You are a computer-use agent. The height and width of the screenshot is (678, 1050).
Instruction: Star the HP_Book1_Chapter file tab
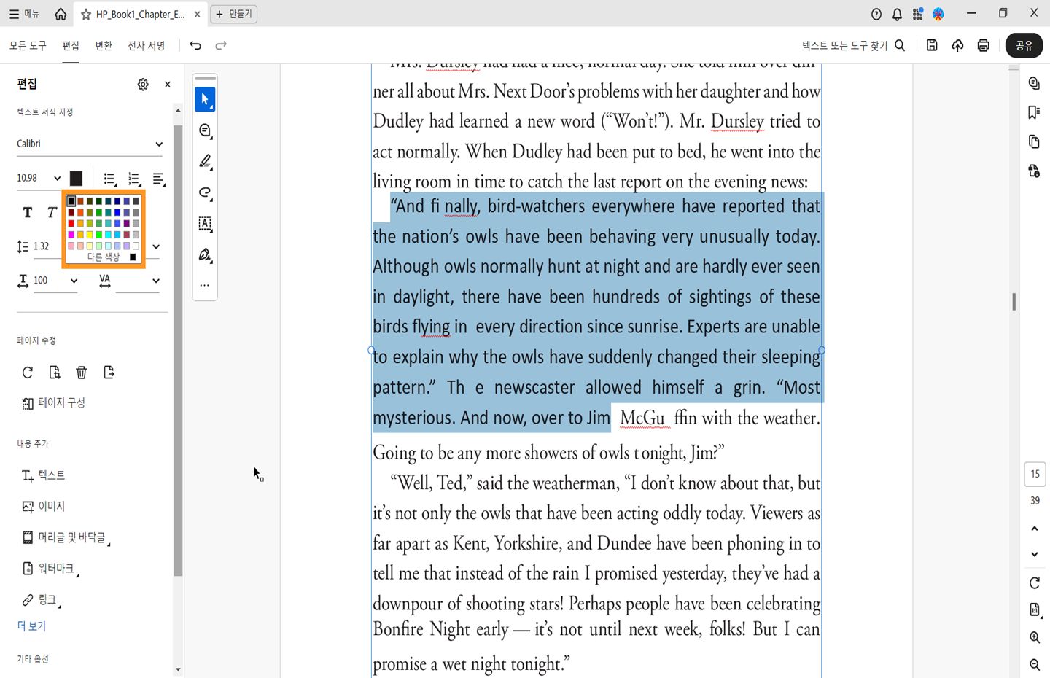point(86,14)
